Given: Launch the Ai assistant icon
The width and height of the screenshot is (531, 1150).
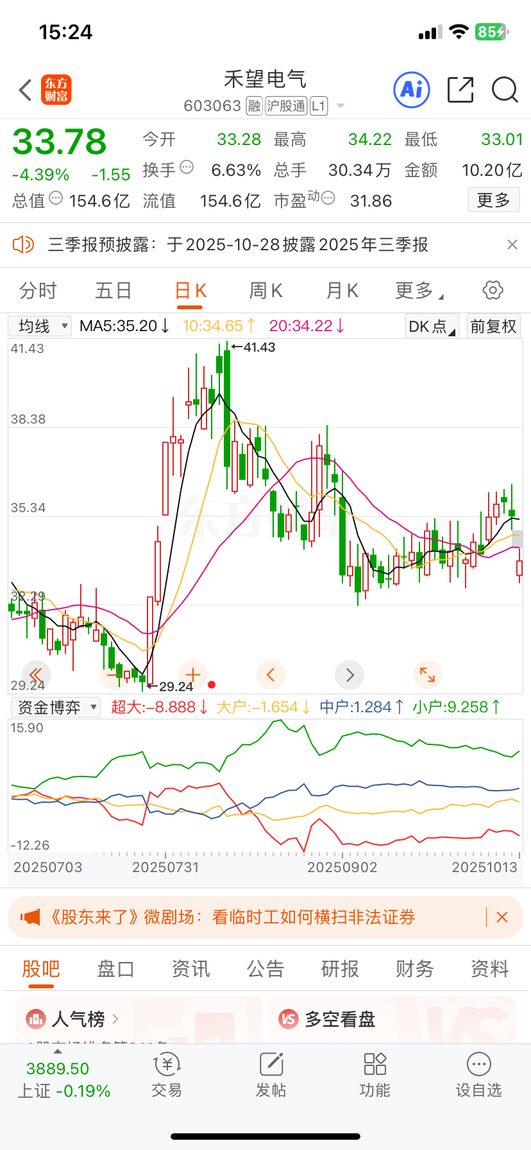Looking at the screenshot, I should click(x=411, y=90).
